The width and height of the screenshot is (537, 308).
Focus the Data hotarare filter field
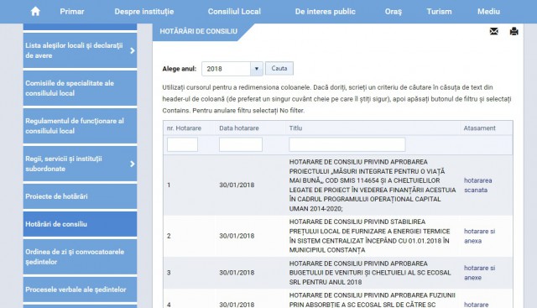pyautogui.click(x=241, y=144)
